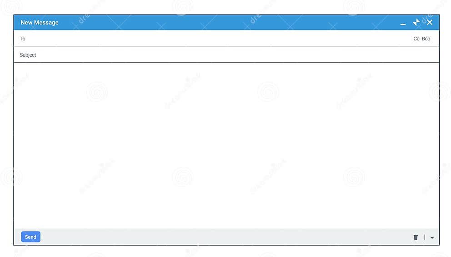The width and height of the screenshot is (451, 257).
Task: Click the divider beside the trash icon
Action: point(424,237)
